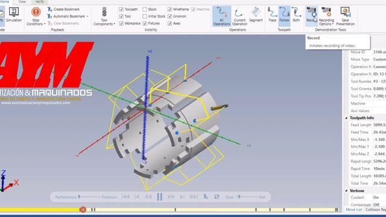Click Total Time row
This screenshot has width=386, height=217.
(367, 183)
